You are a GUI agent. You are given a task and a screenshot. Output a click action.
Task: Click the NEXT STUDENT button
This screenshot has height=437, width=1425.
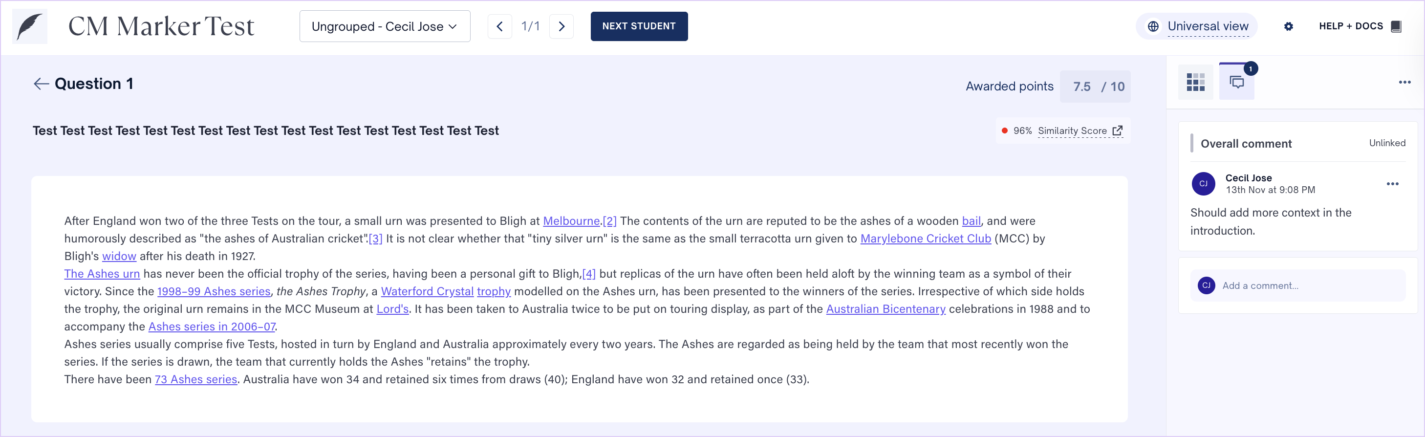click(639, 26)
